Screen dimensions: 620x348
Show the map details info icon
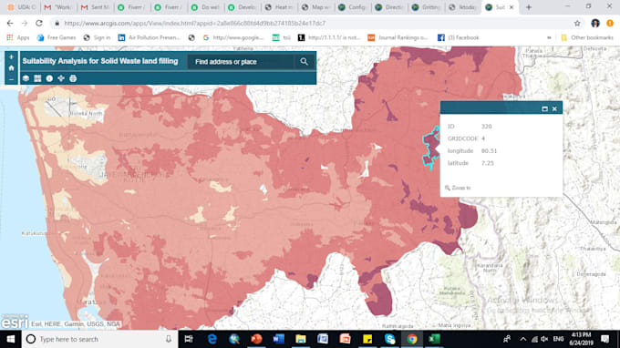[x=49, y=78]
